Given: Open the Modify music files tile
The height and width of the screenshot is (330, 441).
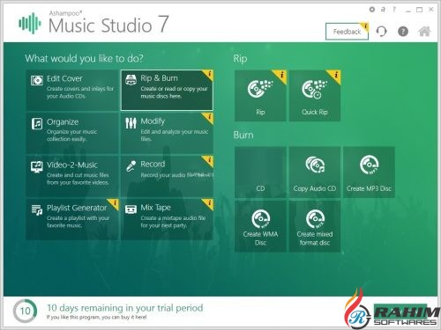Looking at the screenshot, I should [167, 133].
